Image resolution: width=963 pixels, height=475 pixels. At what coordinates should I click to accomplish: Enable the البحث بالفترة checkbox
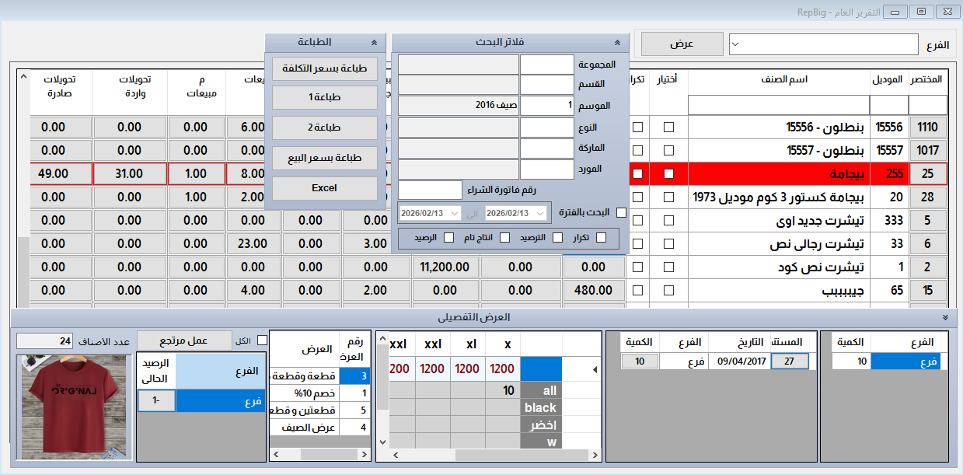(620, 212)
